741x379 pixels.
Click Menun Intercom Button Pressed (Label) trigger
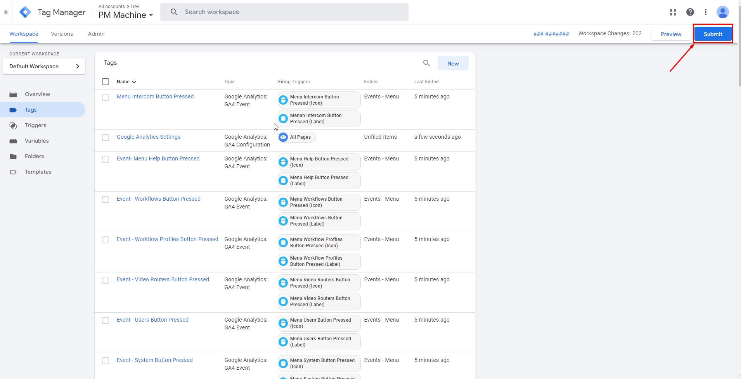319,119
